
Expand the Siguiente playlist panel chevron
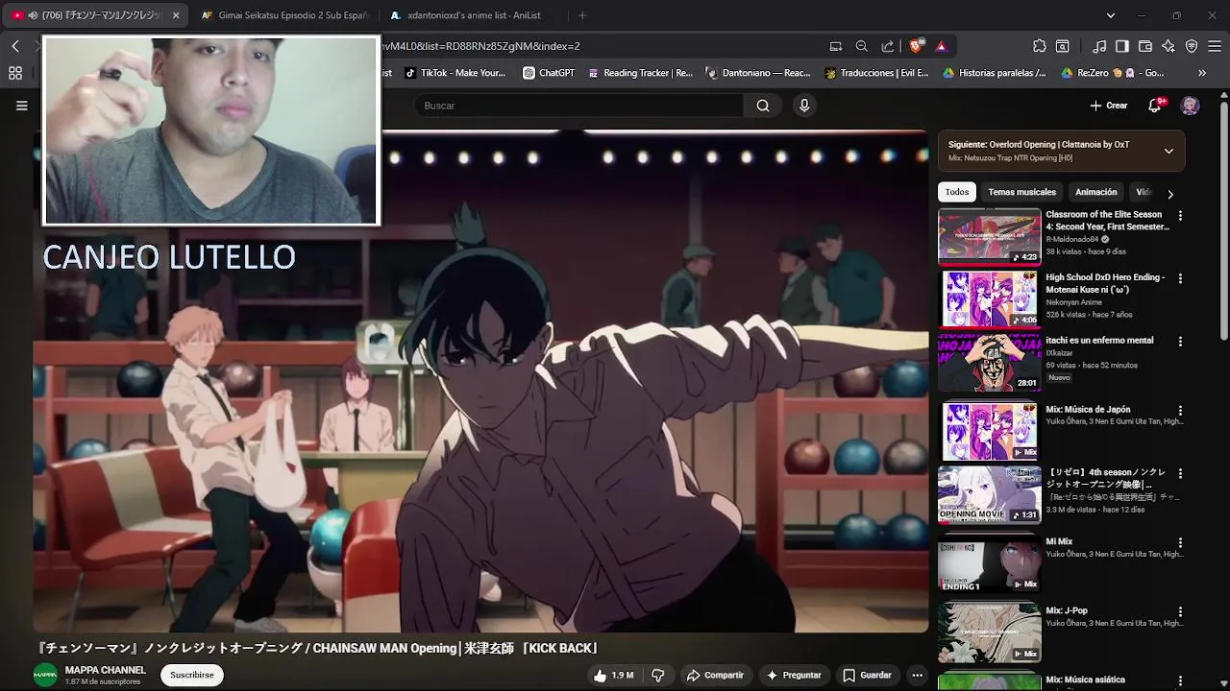click(1168, 151)
